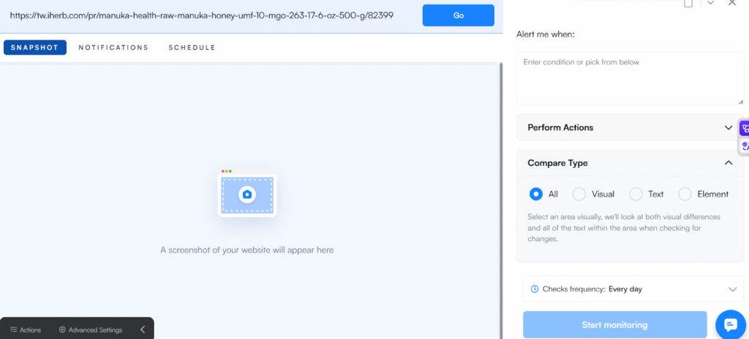Viewport: 749px width, 339px height.
Task: Switch to the Notifications tab
Action: tap(113, 47)
